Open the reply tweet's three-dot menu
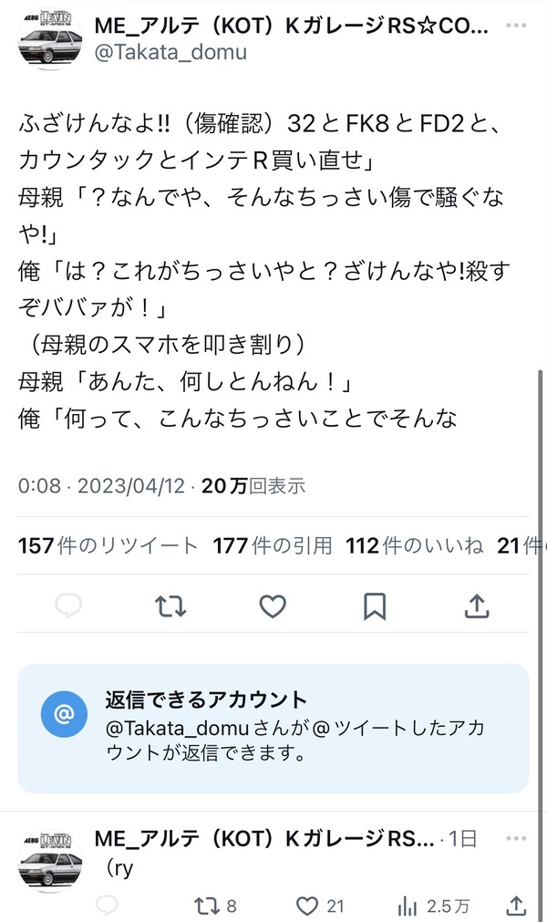The height and width of the screenshot is (922, 547). click(516, 838)
